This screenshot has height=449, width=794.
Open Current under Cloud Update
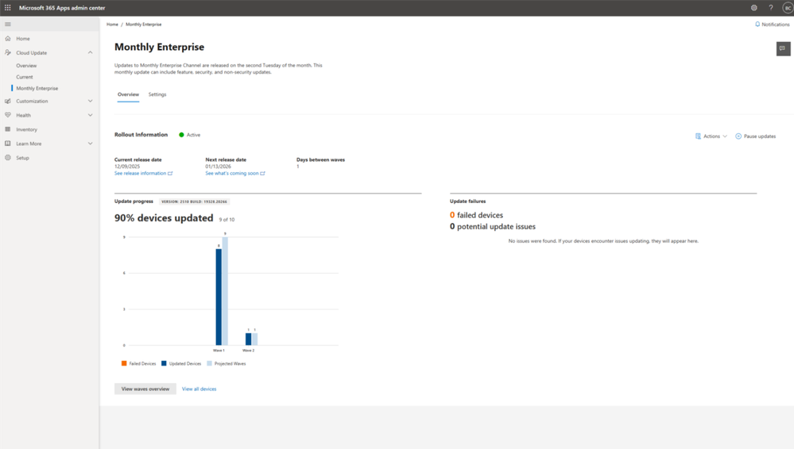[x=25, y=77]
